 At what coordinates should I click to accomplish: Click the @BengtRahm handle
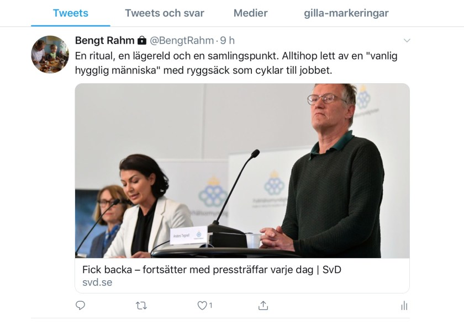click(x=182, y=40)
